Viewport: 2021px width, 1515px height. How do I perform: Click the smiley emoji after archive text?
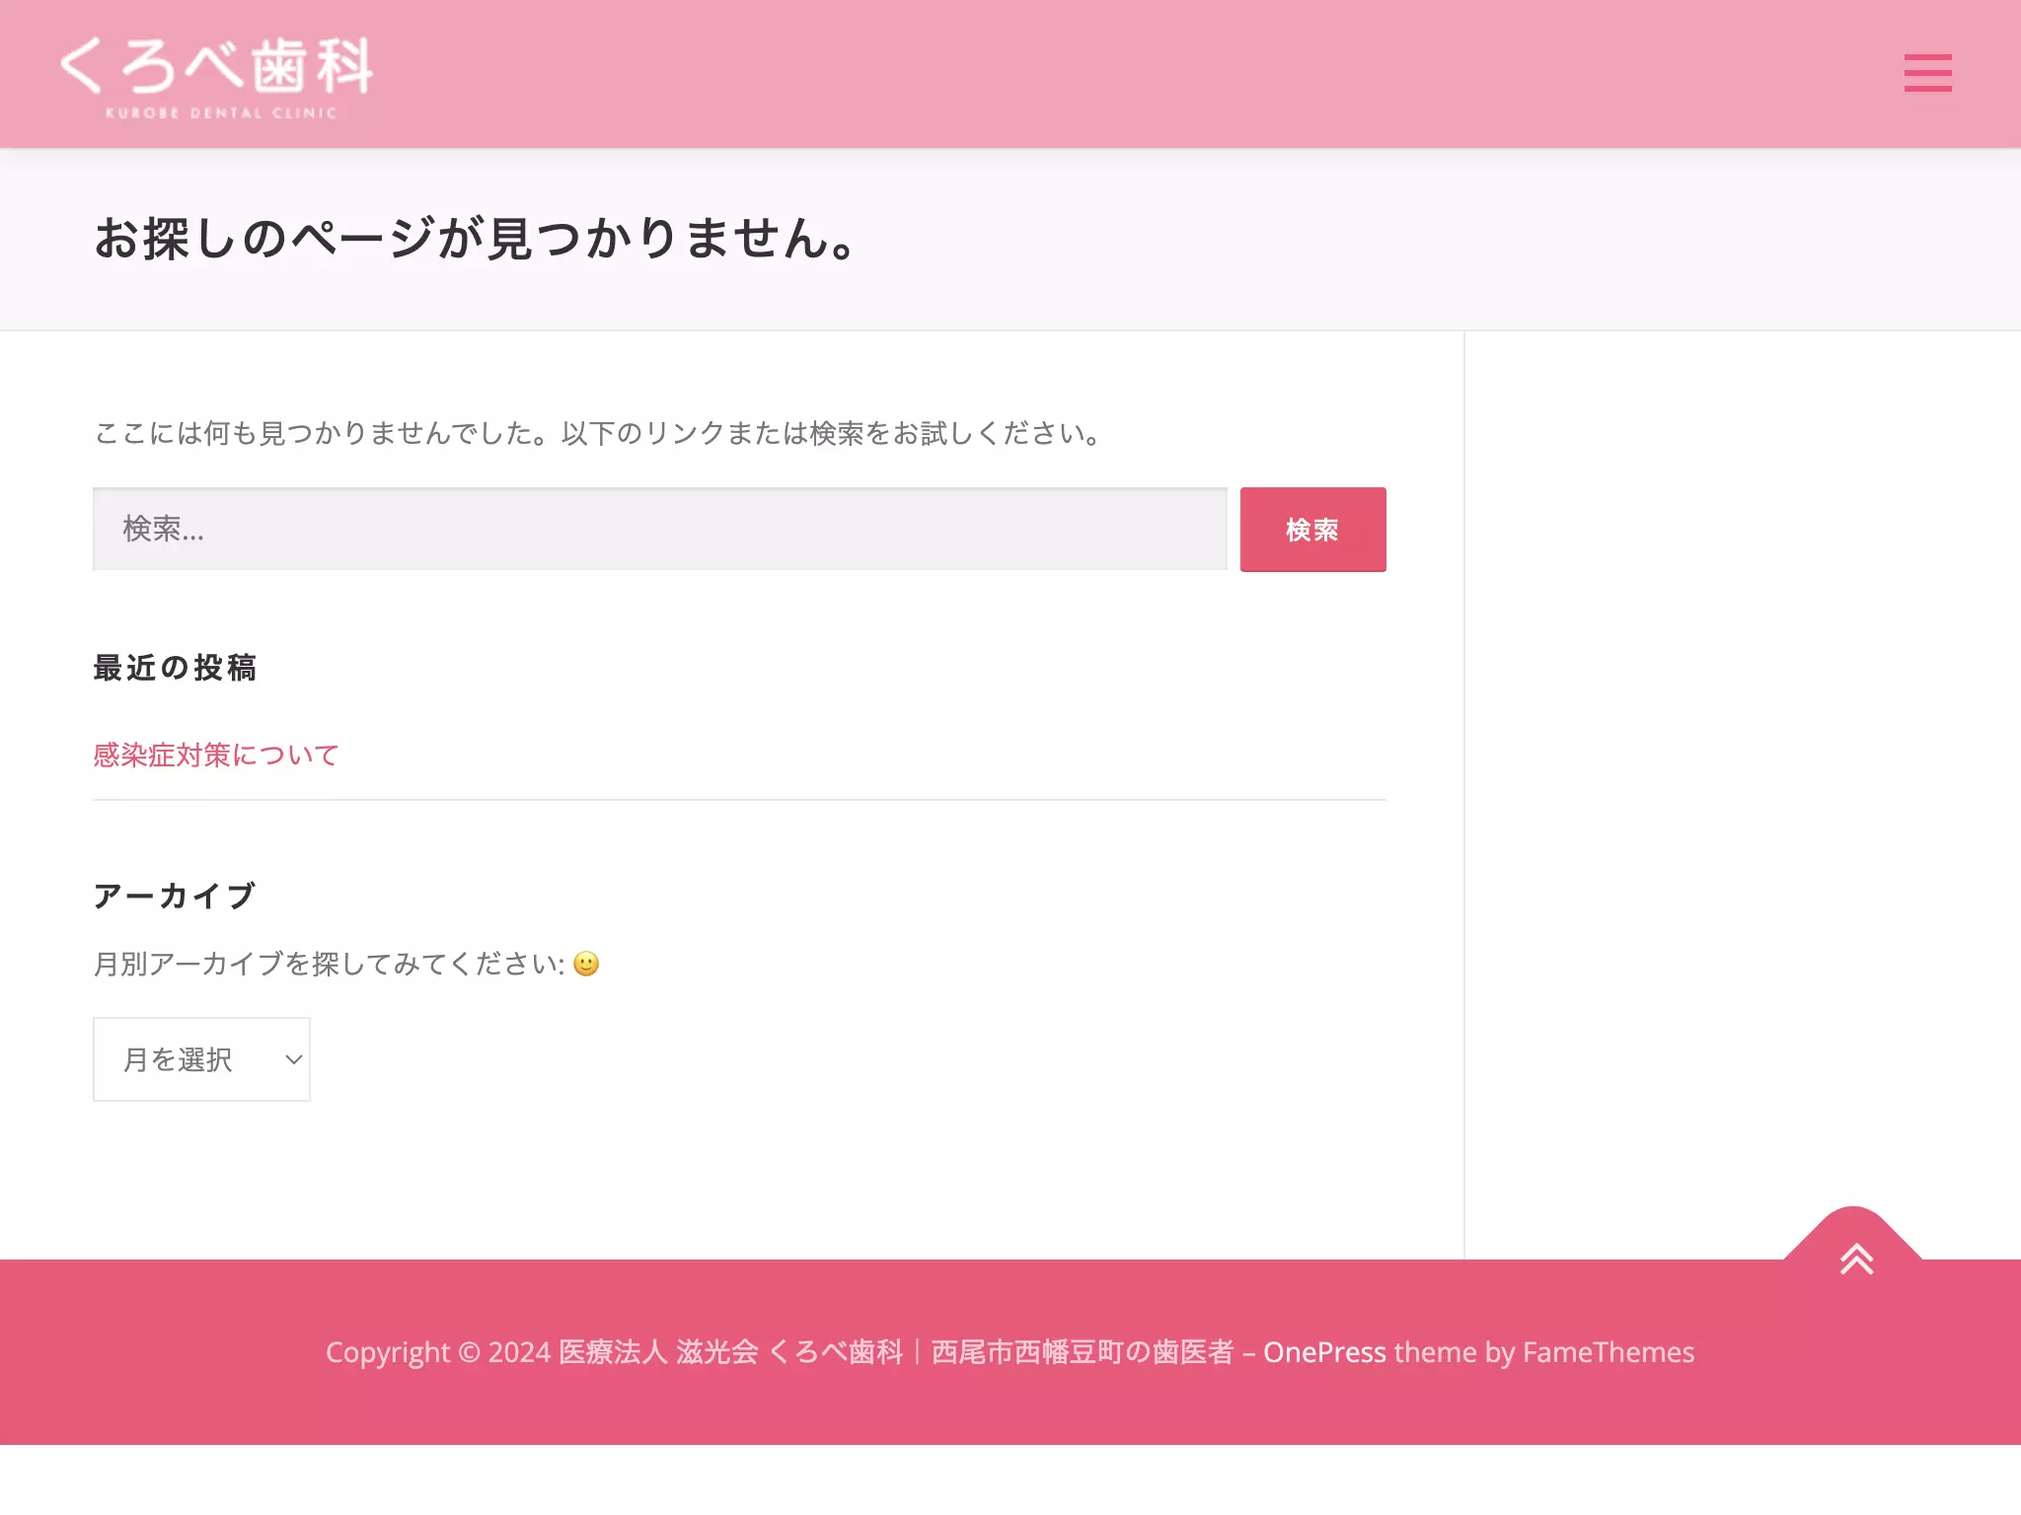click(586, 964)
